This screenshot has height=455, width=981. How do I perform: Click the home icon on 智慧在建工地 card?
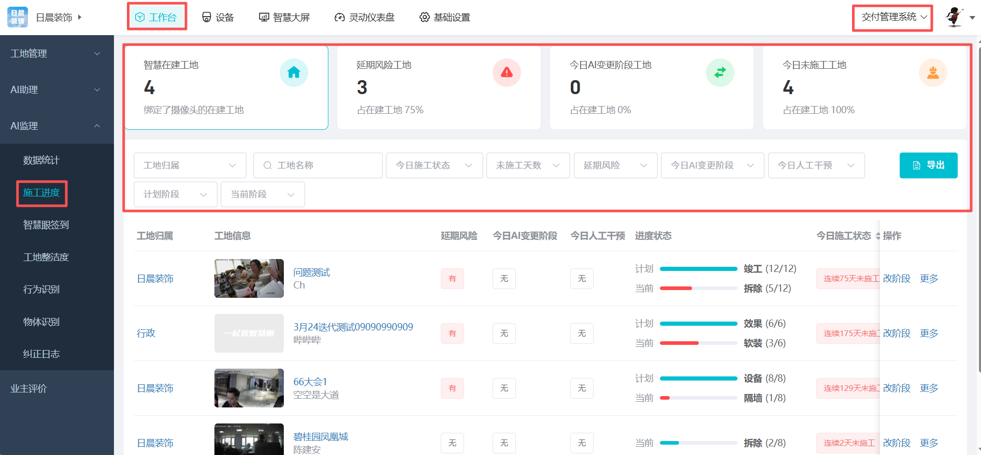(294, 73)
